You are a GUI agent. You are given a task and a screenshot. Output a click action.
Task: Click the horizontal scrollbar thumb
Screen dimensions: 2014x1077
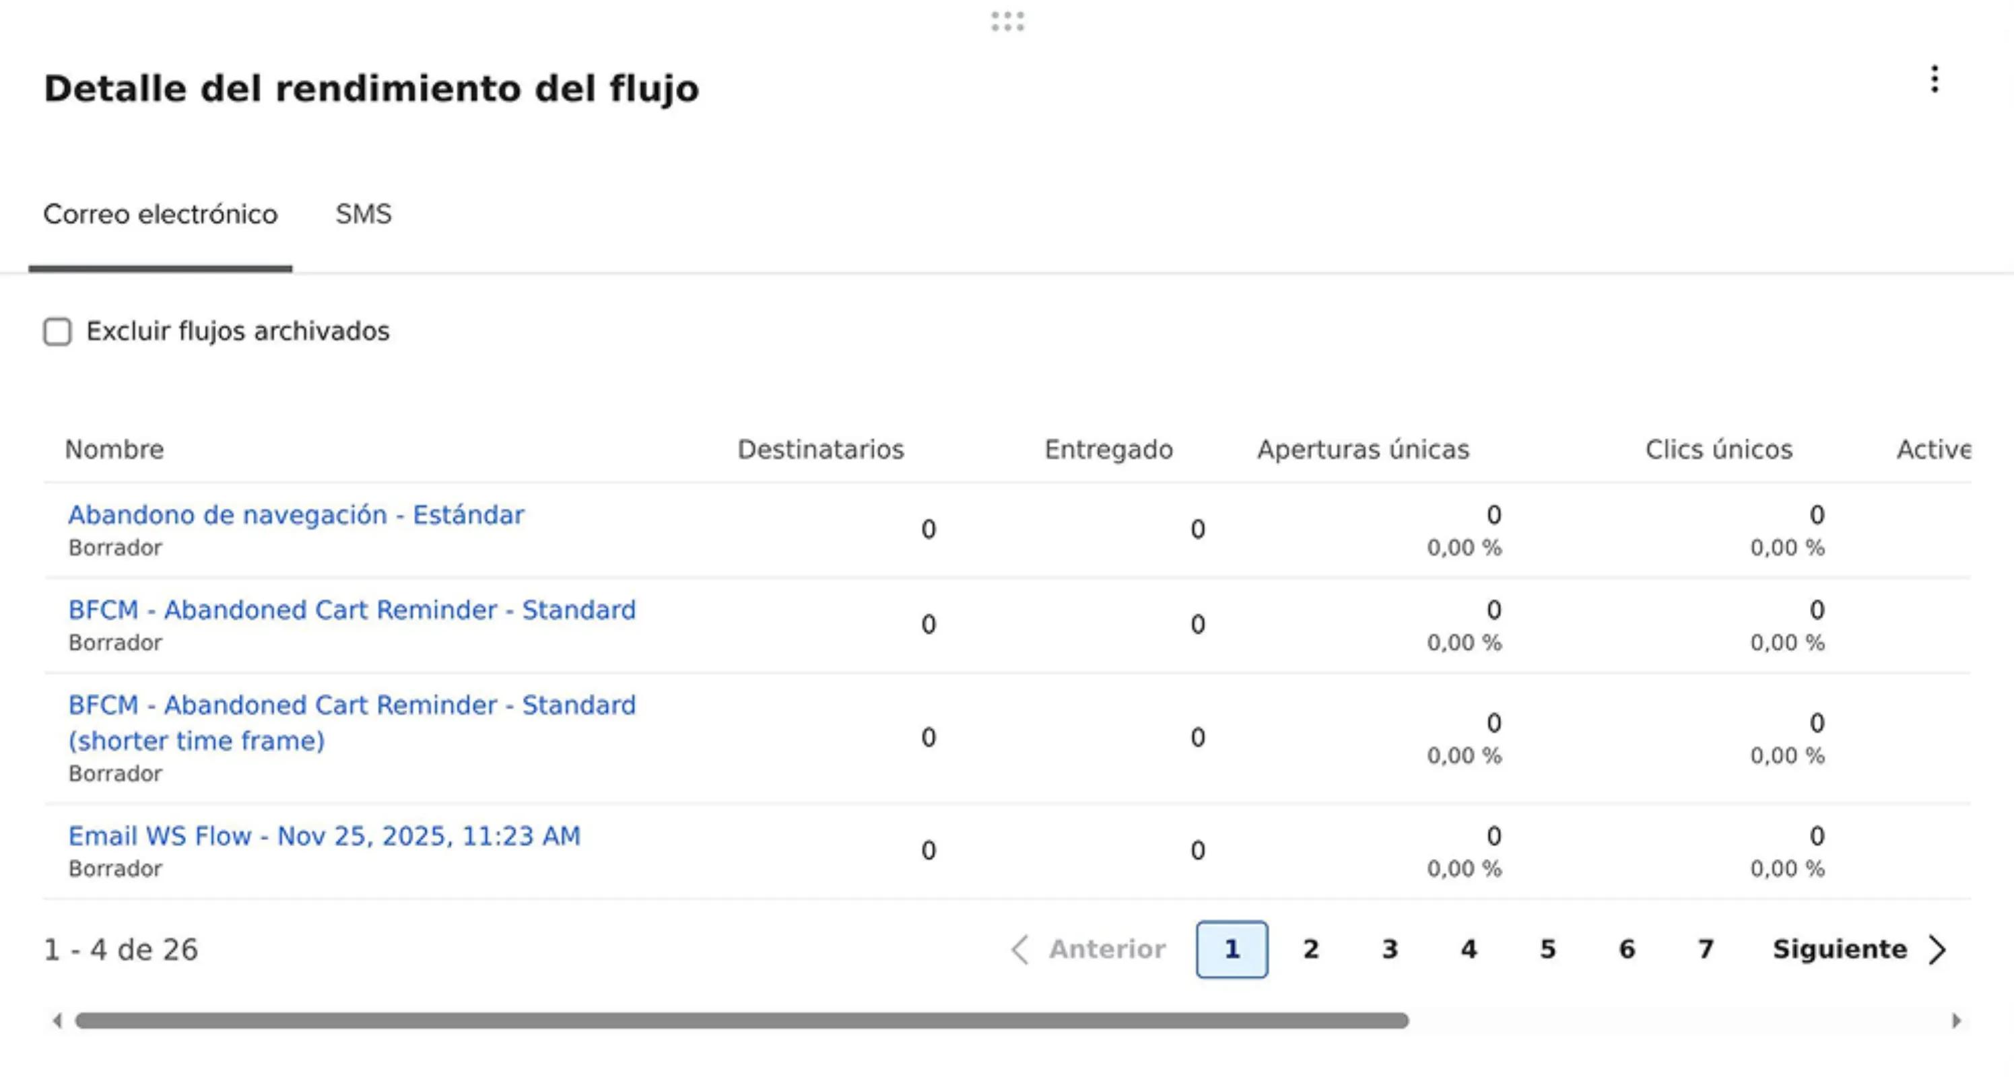741,1020
